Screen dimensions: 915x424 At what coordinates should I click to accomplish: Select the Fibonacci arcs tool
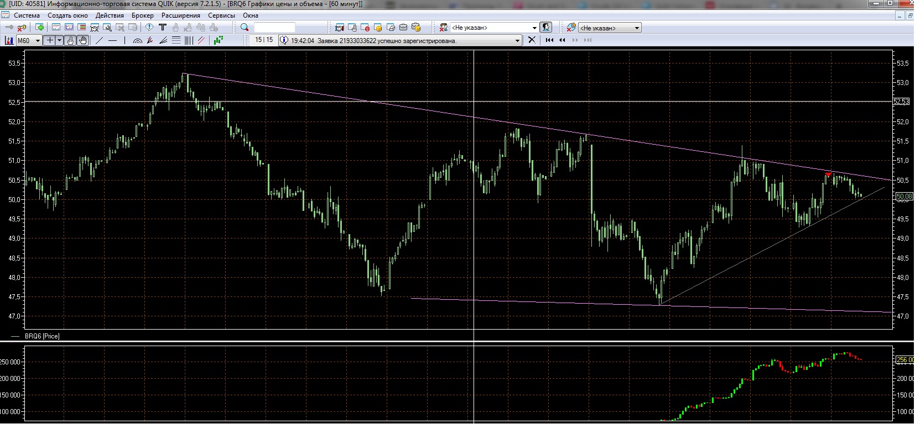coord(138,40)
